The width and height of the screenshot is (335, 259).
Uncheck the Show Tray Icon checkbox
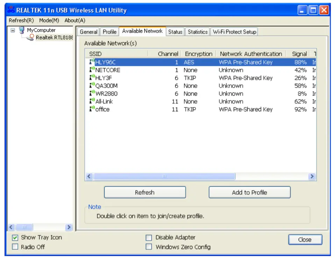[x=15, y=238]
